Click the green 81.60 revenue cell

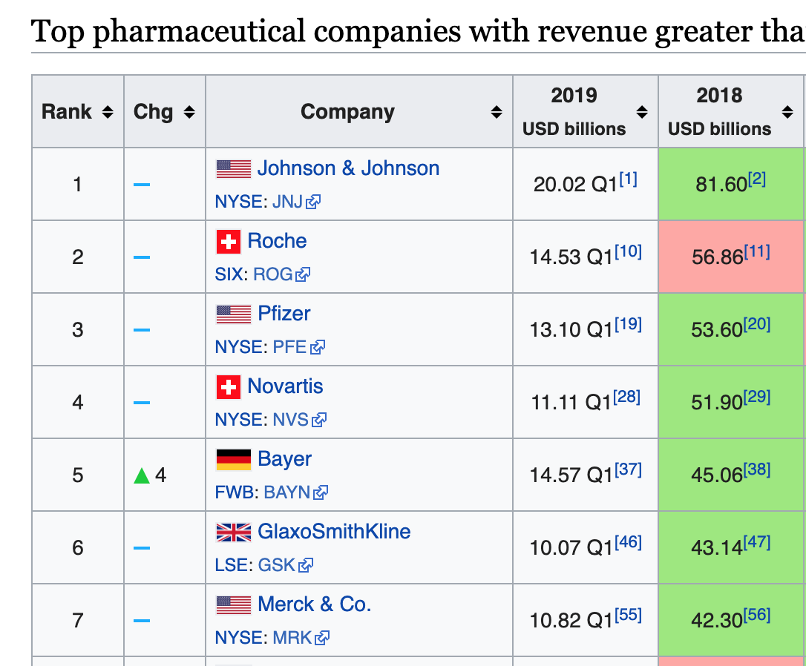730,184
